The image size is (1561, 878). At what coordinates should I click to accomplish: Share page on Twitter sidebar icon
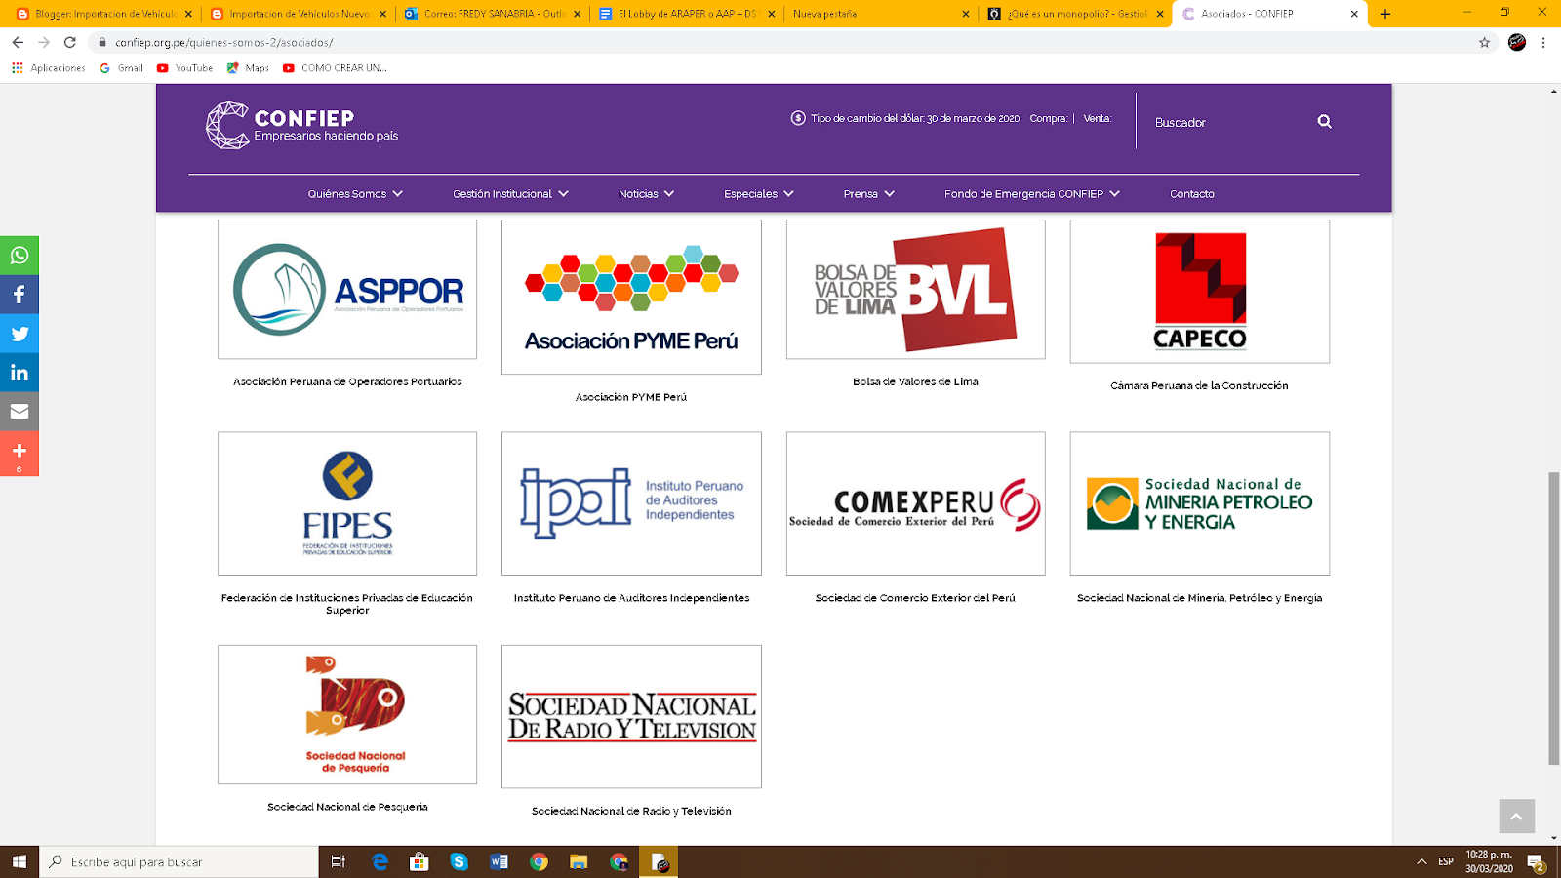(x=20, y=334)
